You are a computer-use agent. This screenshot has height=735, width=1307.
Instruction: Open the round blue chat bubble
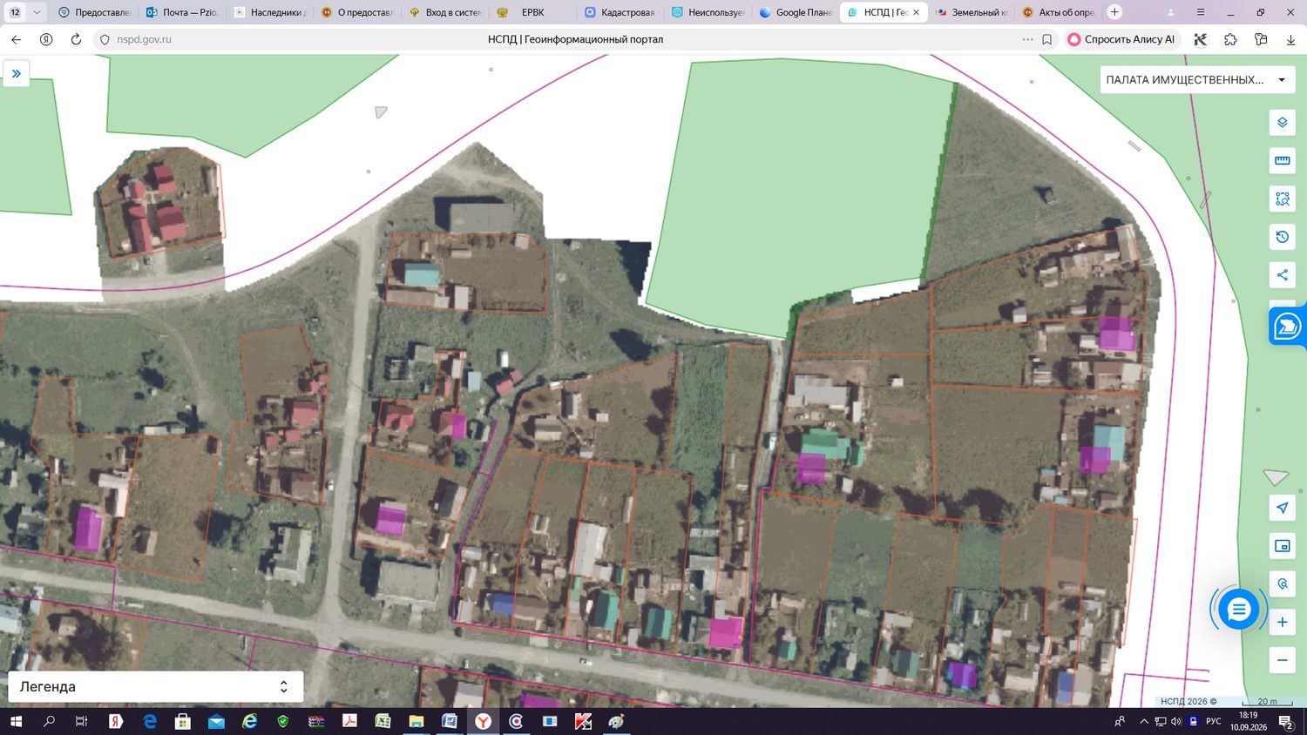point(1238,610)
